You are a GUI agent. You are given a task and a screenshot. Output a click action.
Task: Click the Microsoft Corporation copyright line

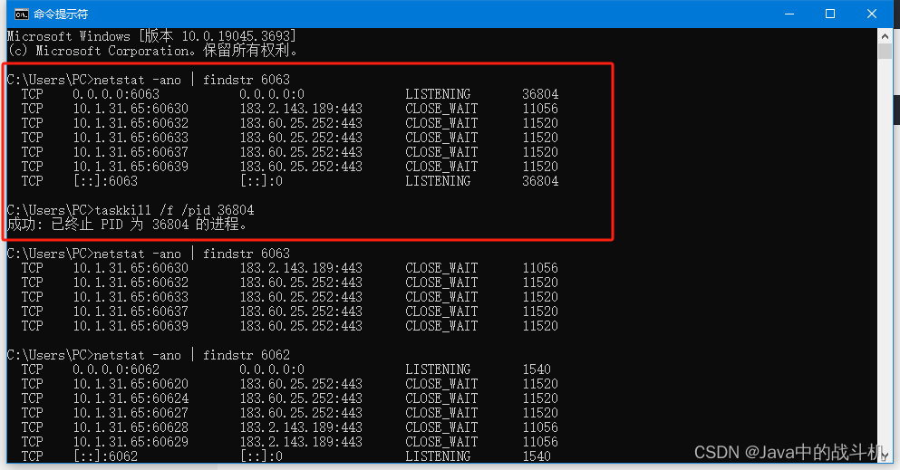coord(152,51)
